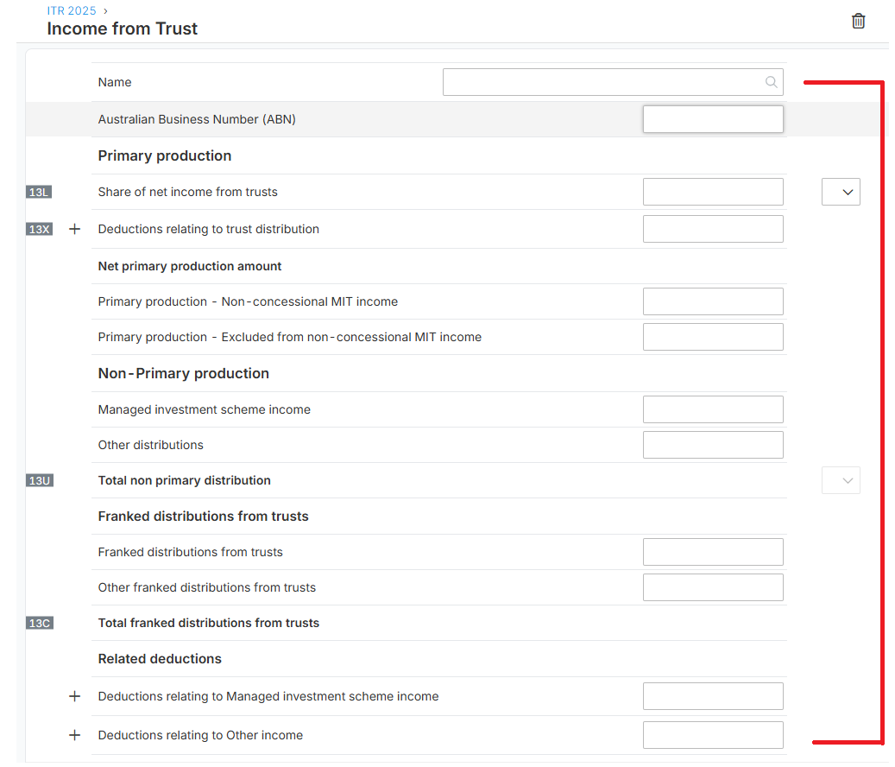The width and height of the screenshot is (895, 767).
Task: Select the 13C label badge
Action: [x=40, y=623]
